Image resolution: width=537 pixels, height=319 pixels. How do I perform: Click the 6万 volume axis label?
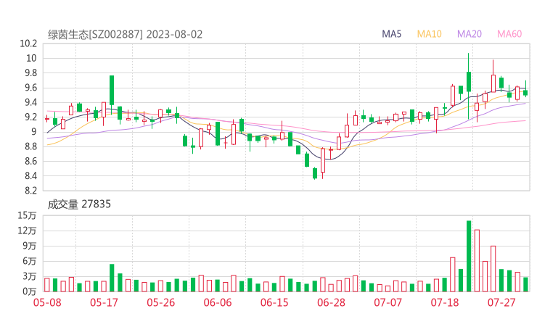click(x=30, y=261)
